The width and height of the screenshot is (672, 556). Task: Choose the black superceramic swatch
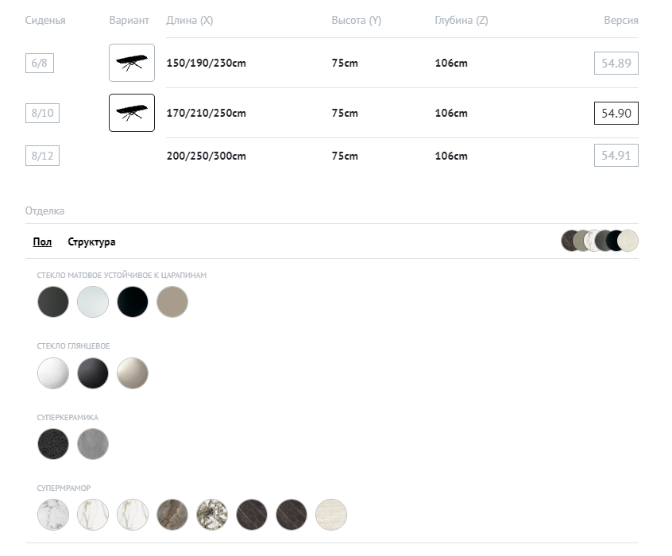tap(53, 444)
